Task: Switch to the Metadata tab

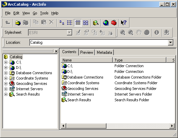Action: 104,52
